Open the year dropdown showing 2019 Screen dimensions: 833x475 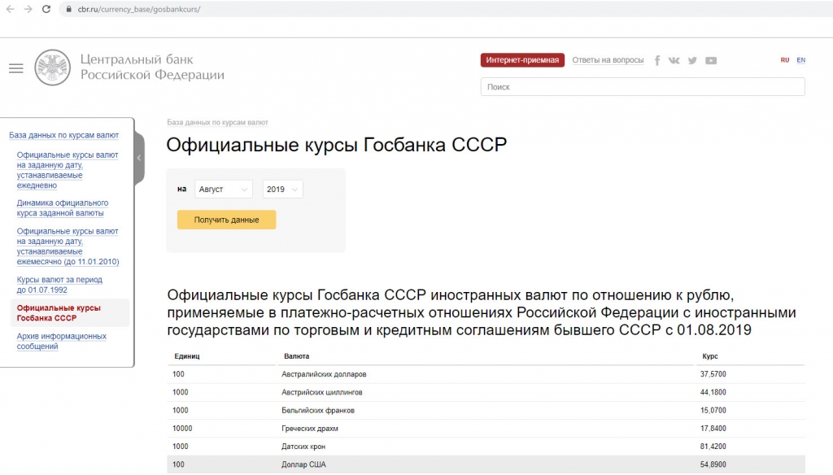(x=282, y=190)
